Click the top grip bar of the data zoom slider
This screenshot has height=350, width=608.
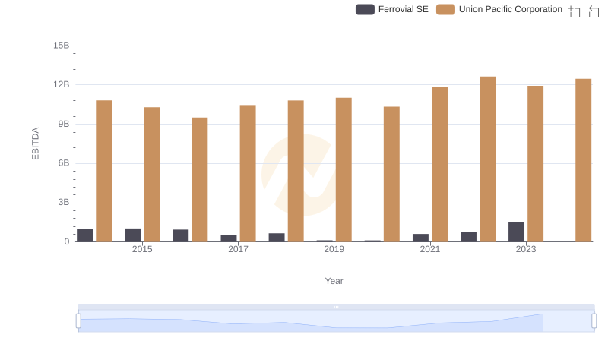click(x=336, y=307)
